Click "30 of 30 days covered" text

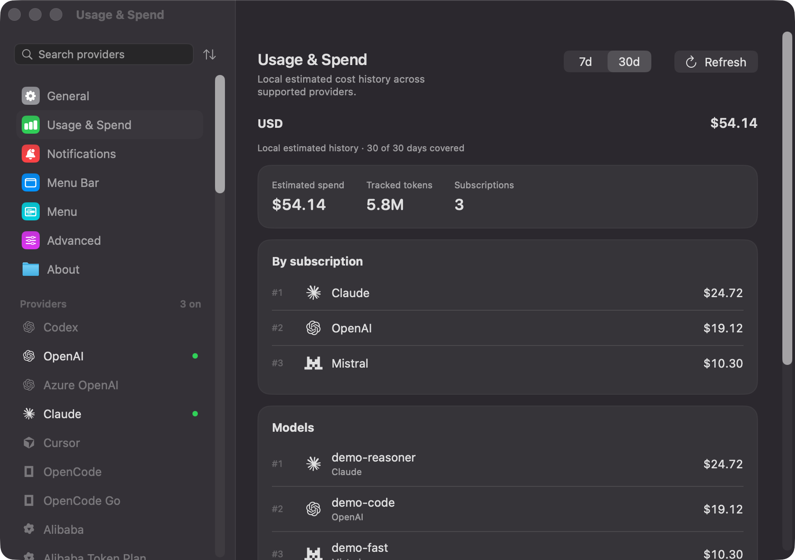[416, 148]
